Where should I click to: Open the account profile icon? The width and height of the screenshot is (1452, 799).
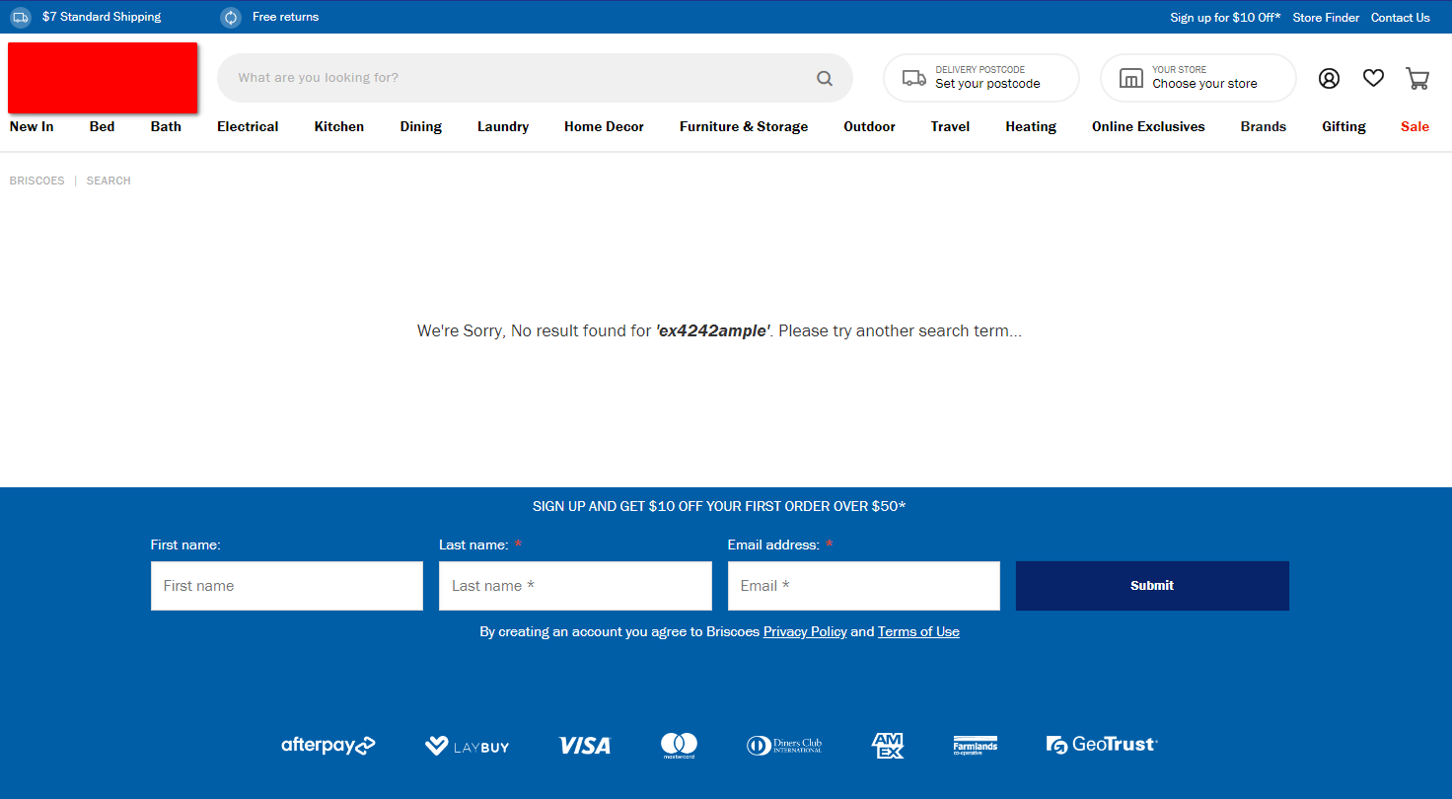coord(1329,78)
